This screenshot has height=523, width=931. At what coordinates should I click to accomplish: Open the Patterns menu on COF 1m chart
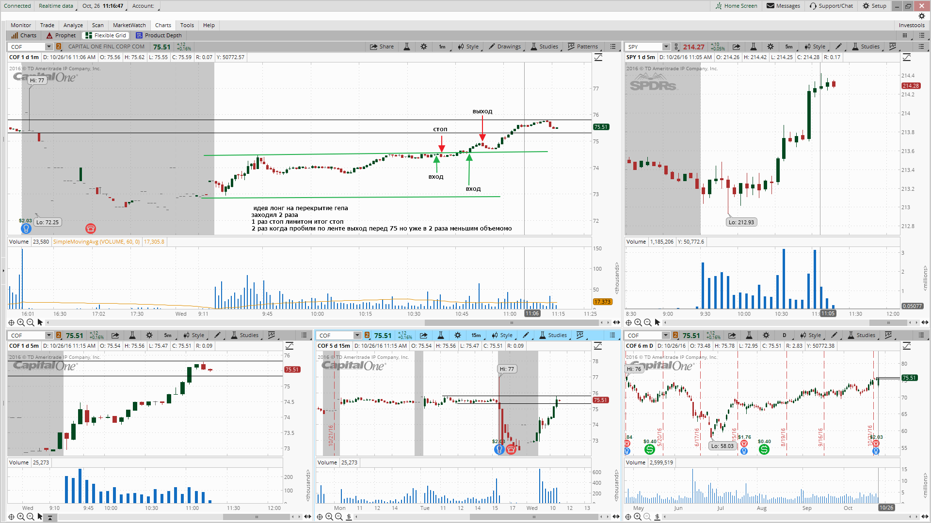click(x=582, y=46)
